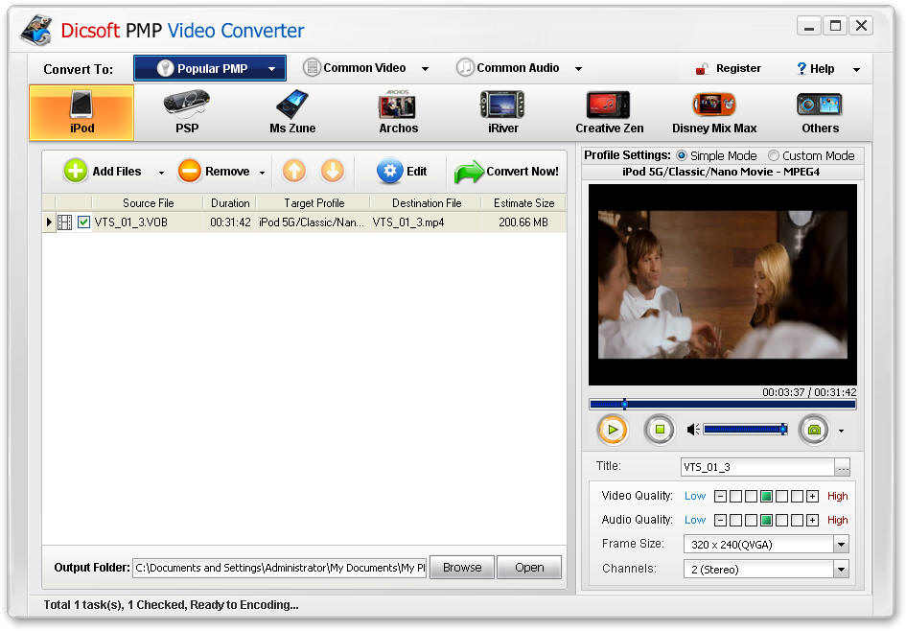Adjust the preview volume slider
This screenshot has height=631, width=906.
pyautogui.click(x=745, y=430)
